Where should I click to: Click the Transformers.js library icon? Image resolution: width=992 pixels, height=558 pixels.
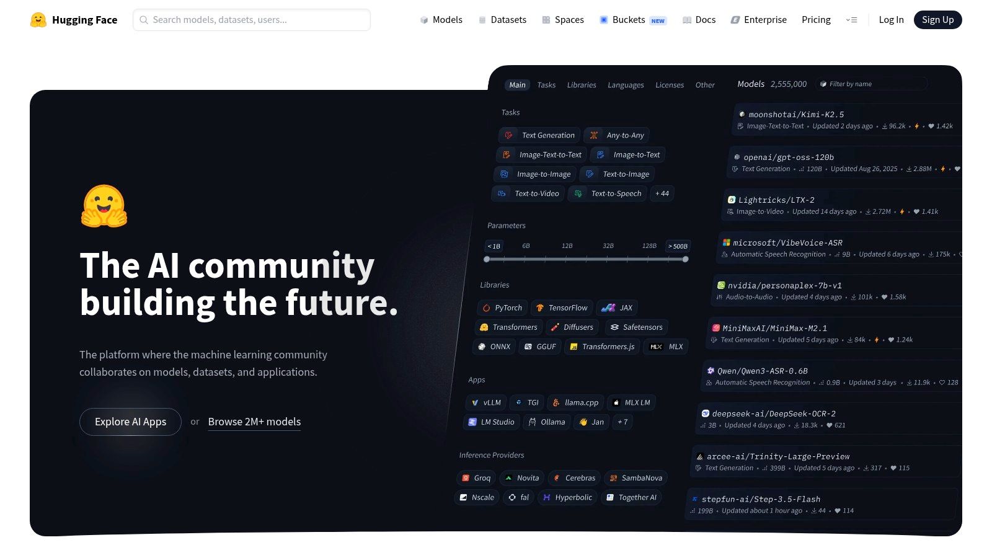tap(573, 347)
